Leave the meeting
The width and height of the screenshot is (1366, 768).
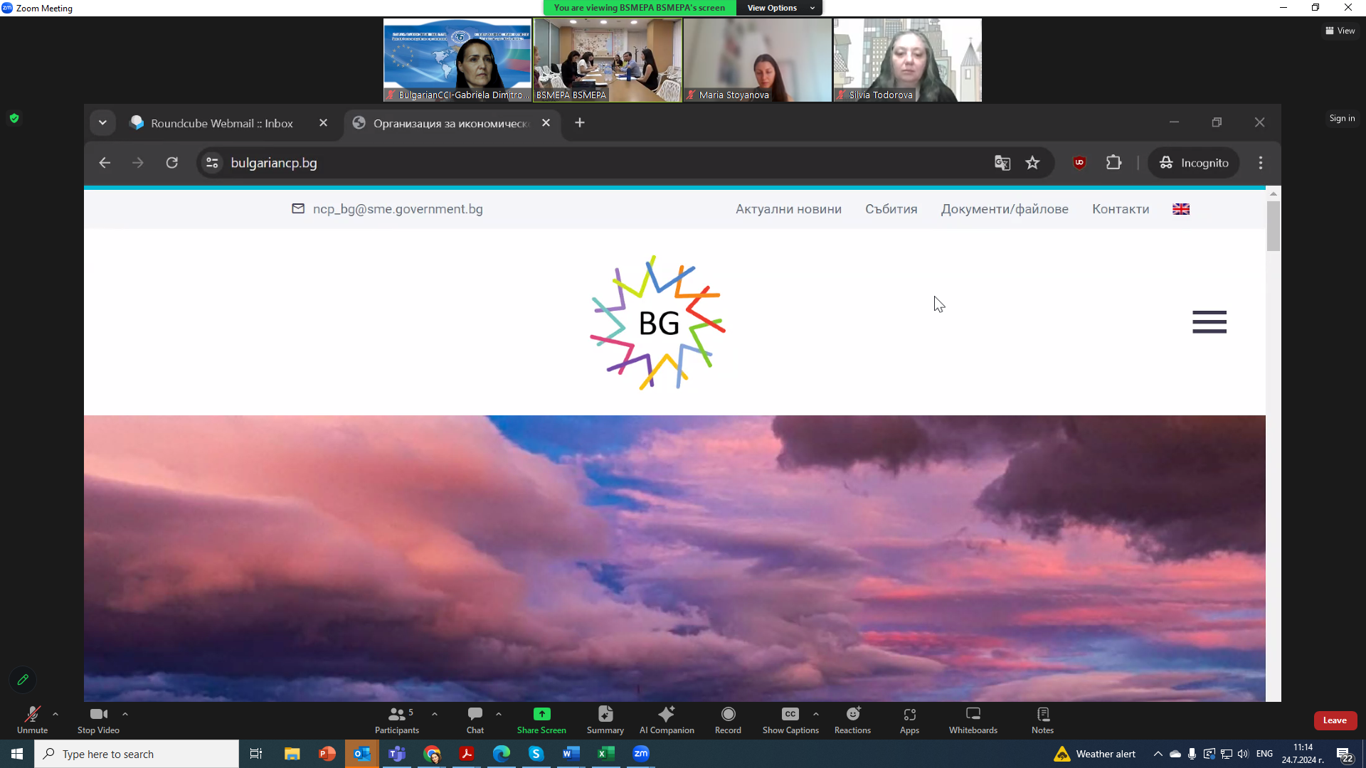click(1335, 720)
